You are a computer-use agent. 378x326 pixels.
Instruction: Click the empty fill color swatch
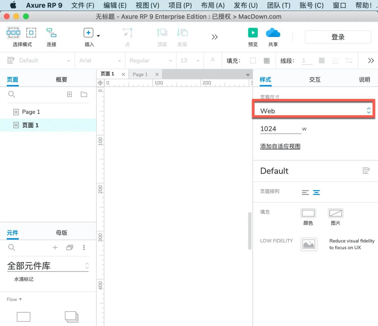253,60
